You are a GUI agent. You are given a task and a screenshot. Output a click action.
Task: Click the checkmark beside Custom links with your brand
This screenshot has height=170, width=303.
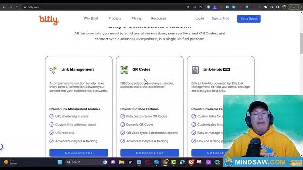pyautogui.click(x=52, y=125)
